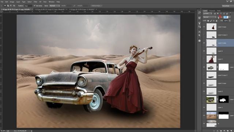Click the Opacity percentage field
The width and height of the screenshot is (234, 132).
pos(226,17)
